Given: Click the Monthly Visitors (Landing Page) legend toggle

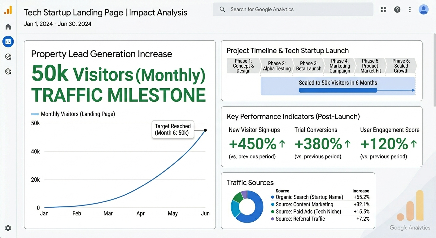Looking at the screenshot, I should 73,114.
